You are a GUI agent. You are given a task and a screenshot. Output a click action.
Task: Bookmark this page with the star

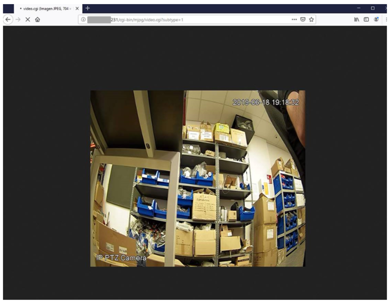(311, 19)
